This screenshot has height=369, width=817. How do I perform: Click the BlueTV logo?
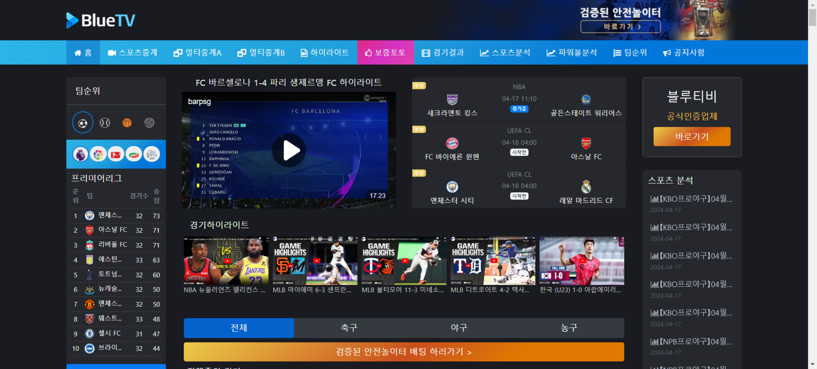pos(101,20)
